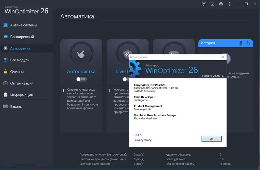Open Все модули section
Viewport: 260px width, 170px height.
20,60
